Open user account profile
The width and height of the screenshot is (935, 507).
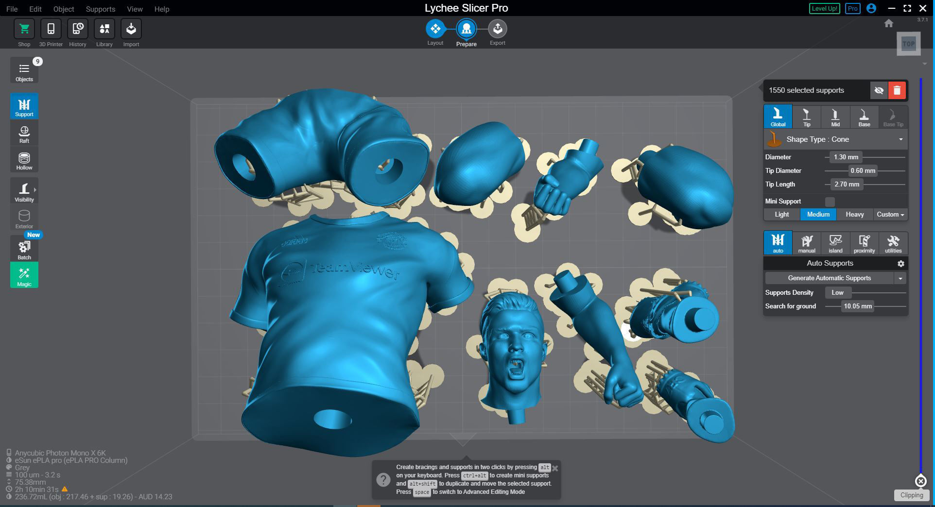(871, 8)
